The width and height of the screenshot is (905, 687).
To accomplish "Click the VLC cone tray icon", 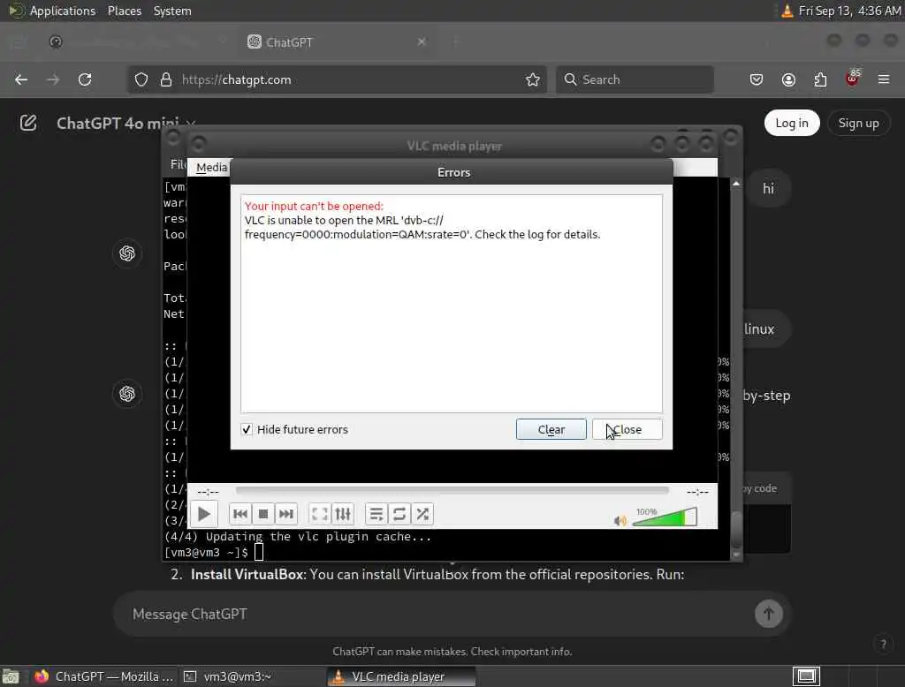I will (x=787, y=11).
